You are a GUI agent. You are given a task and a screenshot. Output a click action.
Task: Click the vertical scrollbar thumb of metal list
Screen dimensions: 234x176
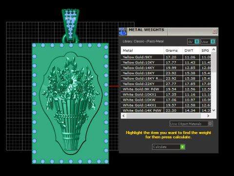pyautogui.click(x=214, y=62)
